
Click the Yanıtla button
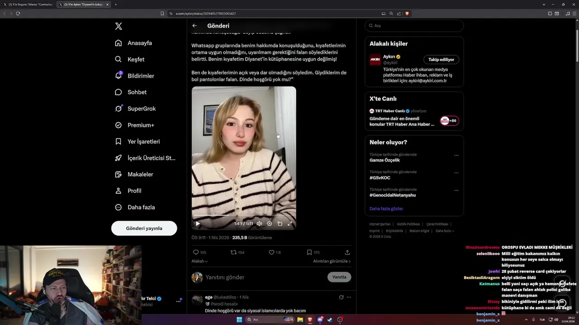[339, 277]
